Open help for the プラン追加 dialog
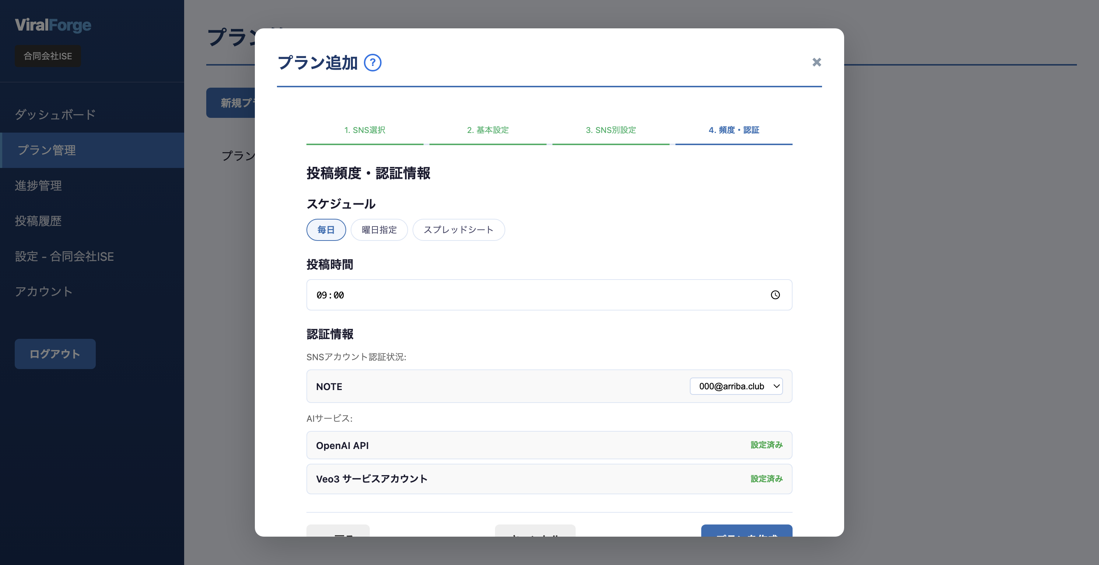This screenshot has height=565, width=1099. click(x=372, y=62)
